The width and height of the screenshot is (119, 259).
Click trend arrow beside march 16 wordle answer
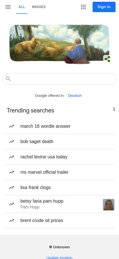(11, 126)
